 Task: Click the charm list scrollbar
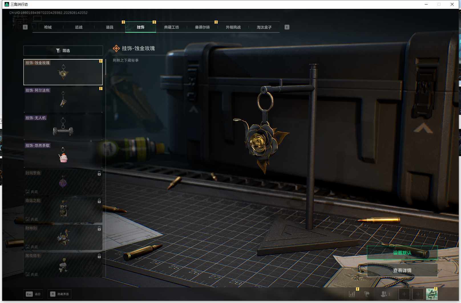tap(106, 67)
